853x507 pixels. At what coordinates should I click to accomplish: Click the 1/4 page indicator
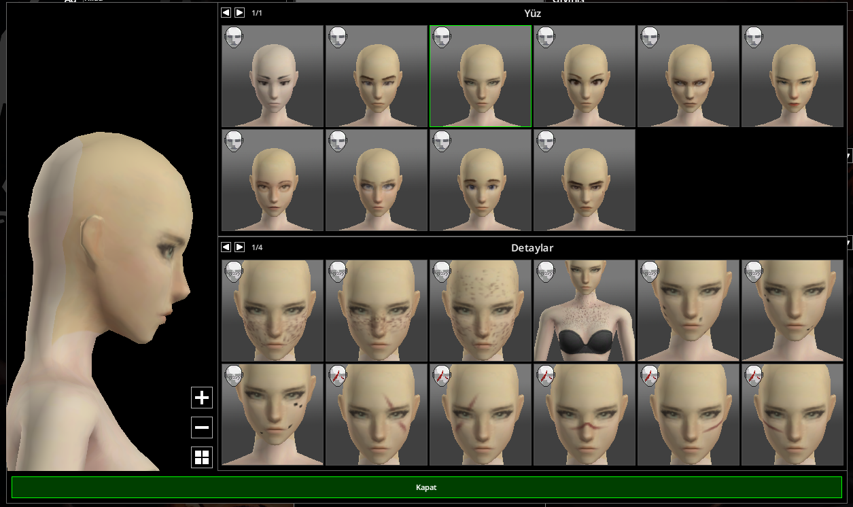(257, 247)
